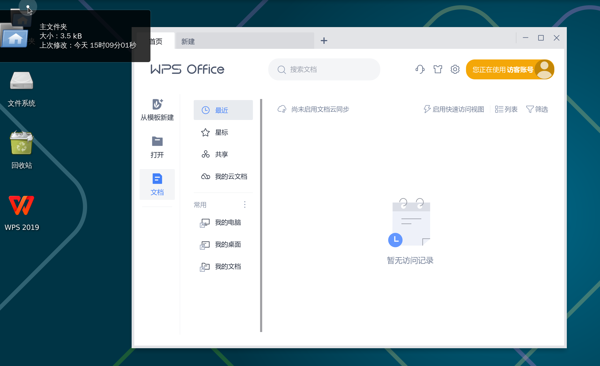Close the WPS Office window
Screen dimensions: 600x366
click(x=556, y=38)
